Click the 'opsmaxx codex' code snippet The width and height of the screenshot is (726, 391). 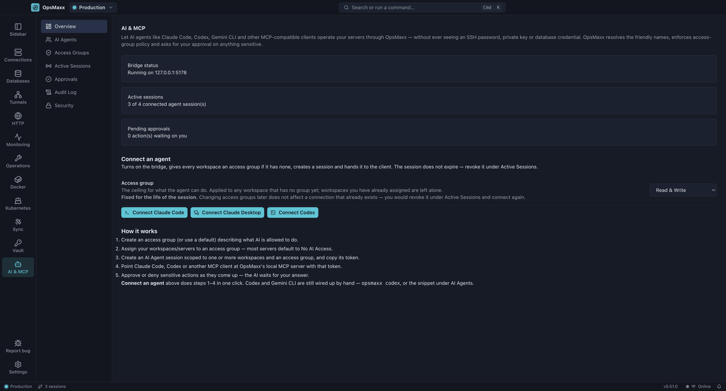381,284
